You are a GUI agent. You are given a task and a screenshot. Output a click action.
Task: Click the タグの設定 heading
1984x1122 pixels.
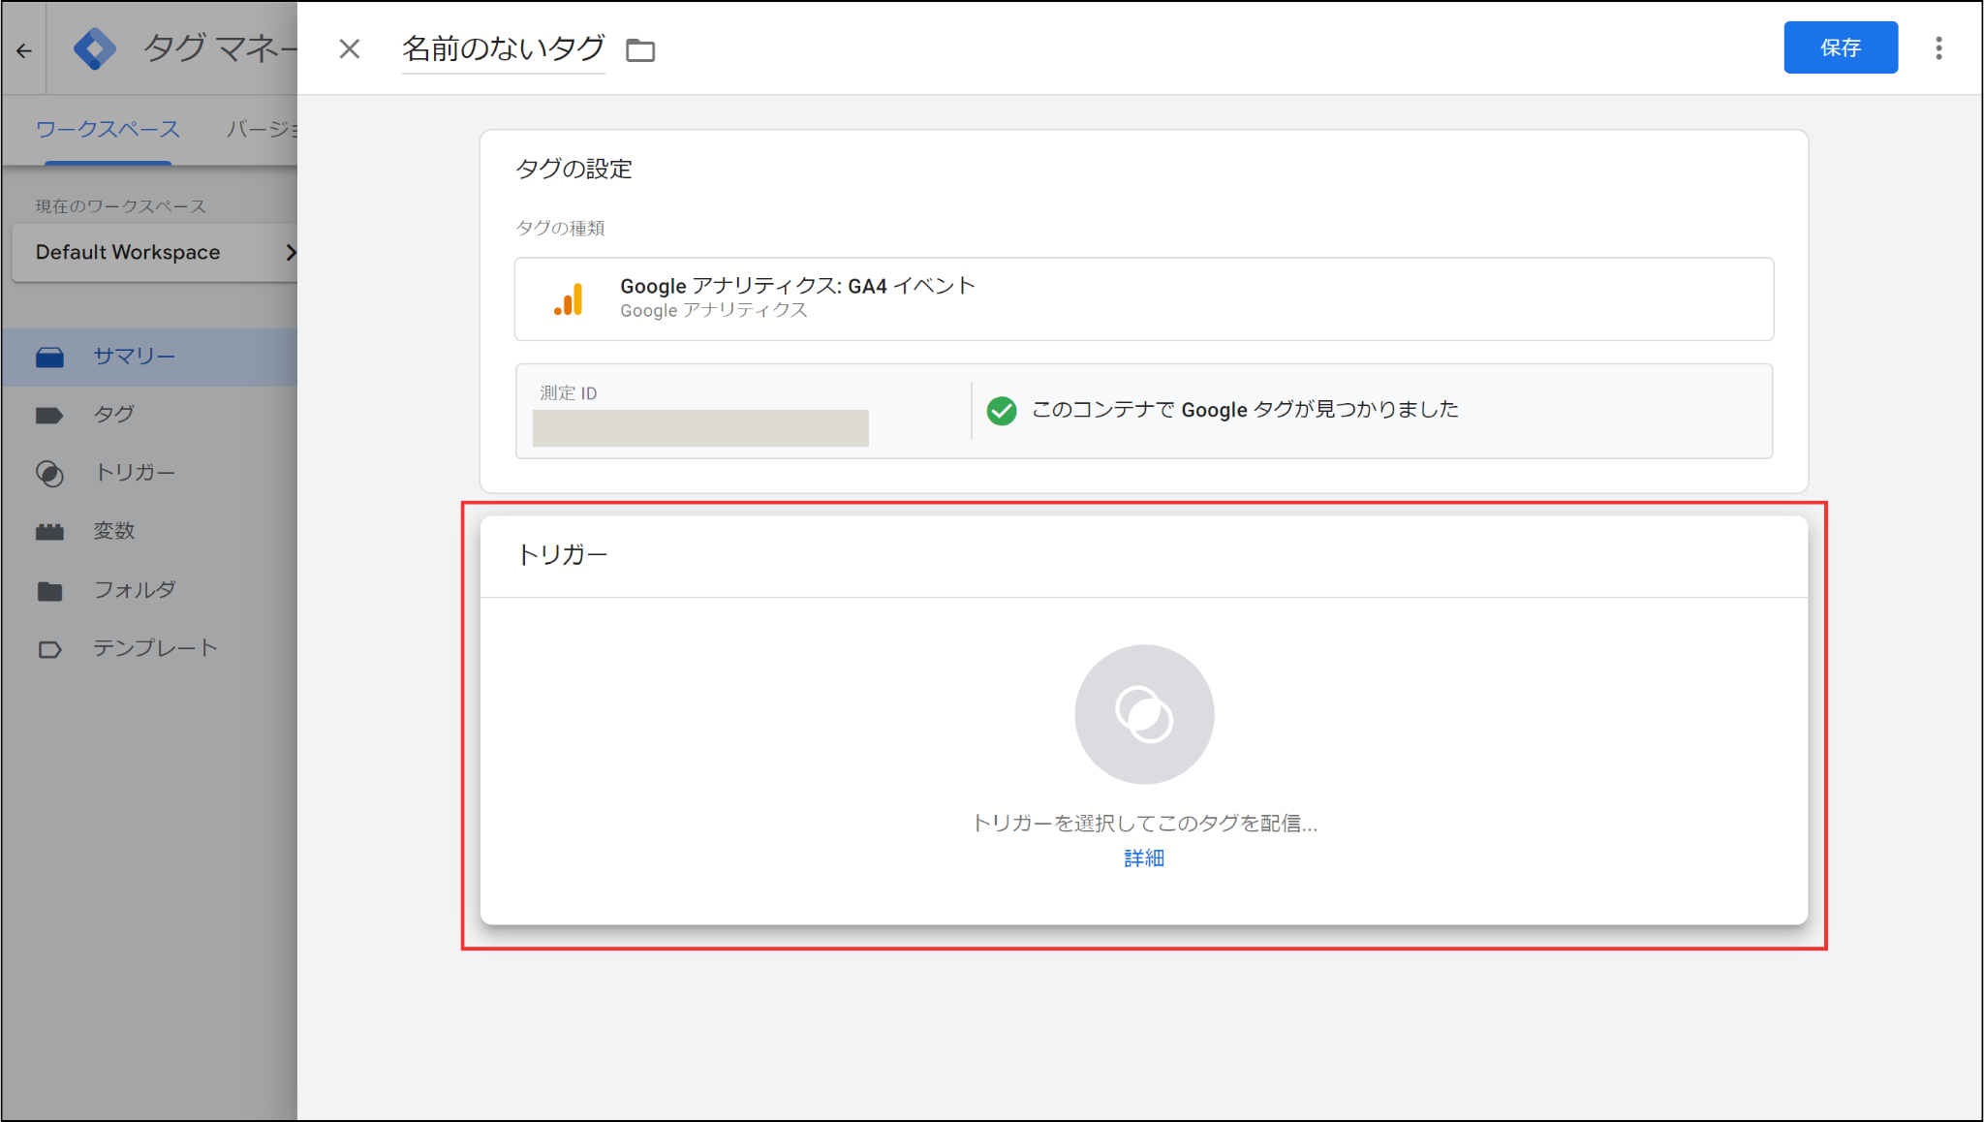coord(574,169)
